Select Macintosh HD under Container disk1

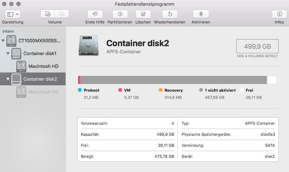[x=43, y=66]
